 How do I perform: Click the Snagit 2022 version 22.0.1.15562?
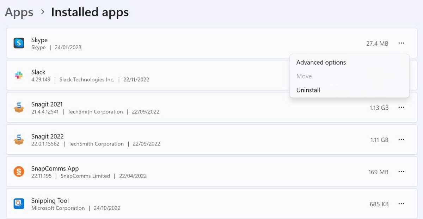pyautogui.click(x=45, y=144)
